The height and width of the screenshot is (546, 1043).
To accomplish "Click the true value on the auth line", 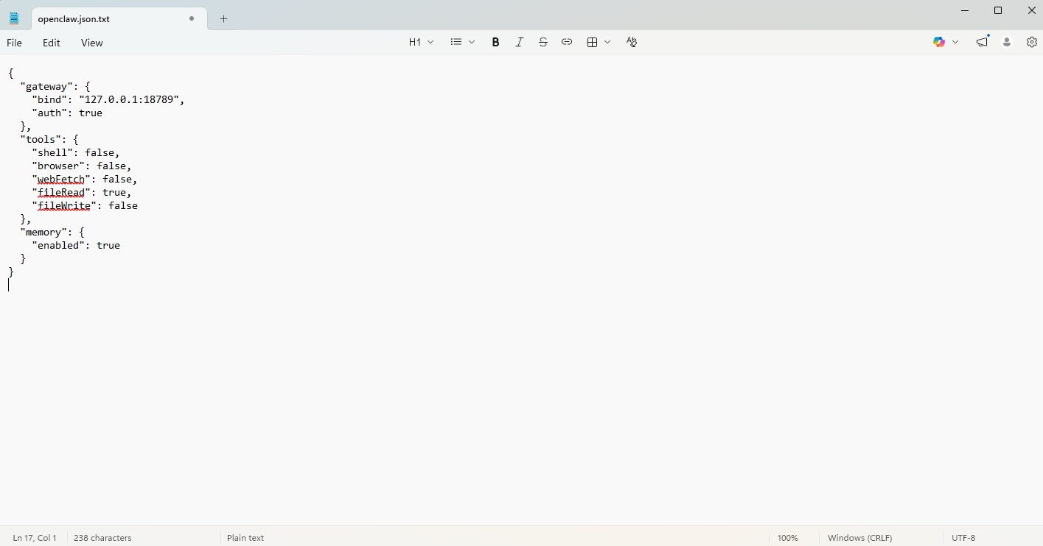I will tap(91, 113).
